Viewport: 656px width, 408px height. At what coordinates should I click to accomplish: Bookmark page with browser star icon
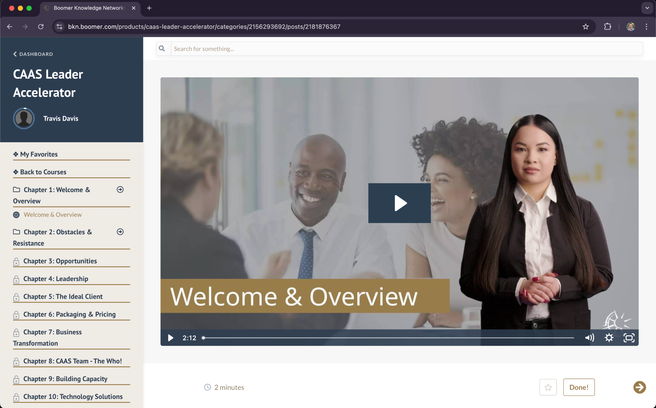tap(585, 27)
